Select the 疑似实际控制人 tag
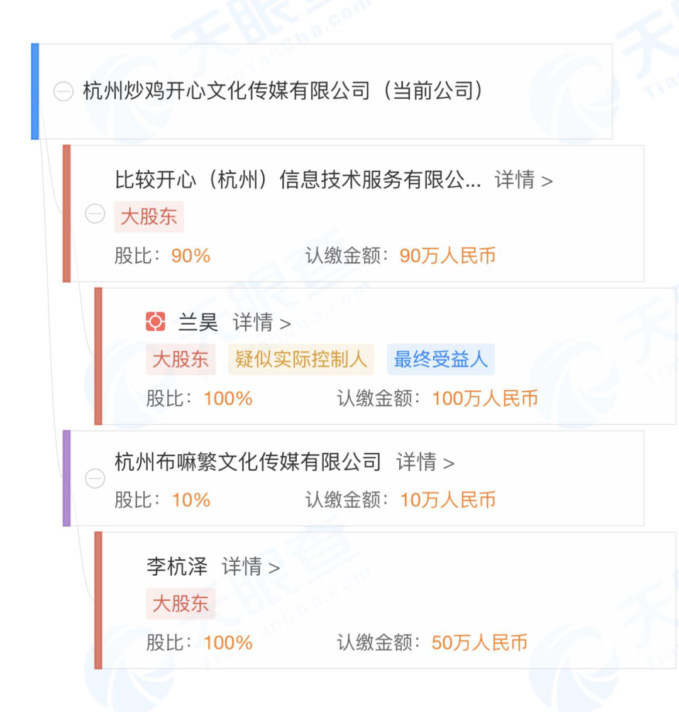Viewport: 679px width, 712px height. [x=301, y=359]
